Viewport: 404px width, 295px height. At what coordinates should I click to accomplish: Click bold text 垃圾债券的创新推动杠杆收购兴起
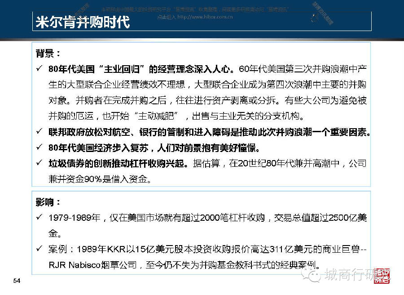point(118,163)
